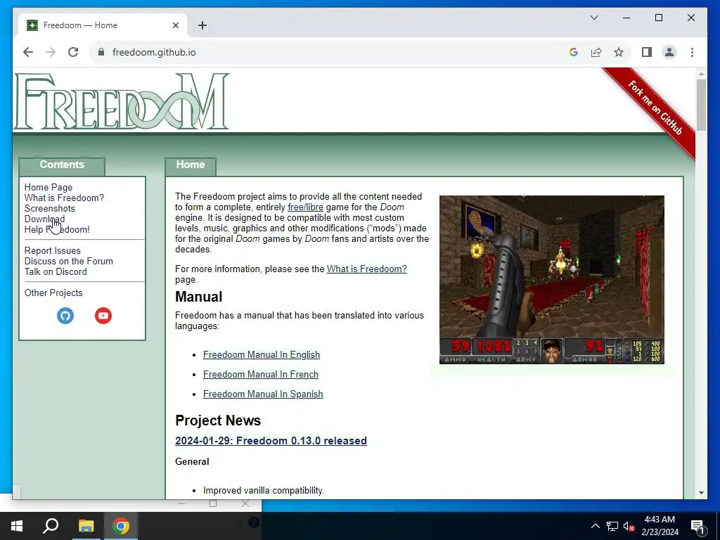Click the Google icon in address bar
This screenshot has width=720, height=540.
tap(574, 52)
